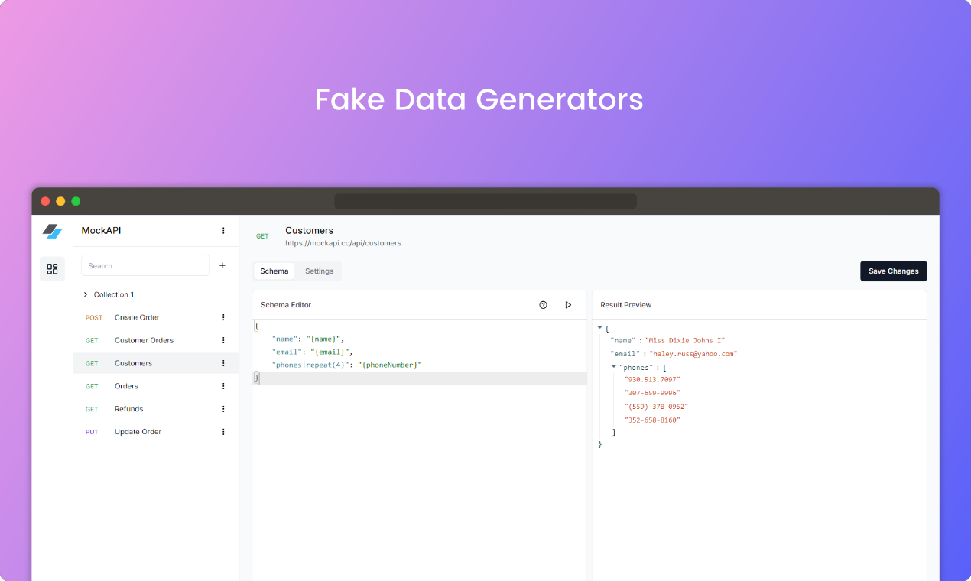Open the MockAPI three-dot menu
971x581 pixels.
point(223,230)
